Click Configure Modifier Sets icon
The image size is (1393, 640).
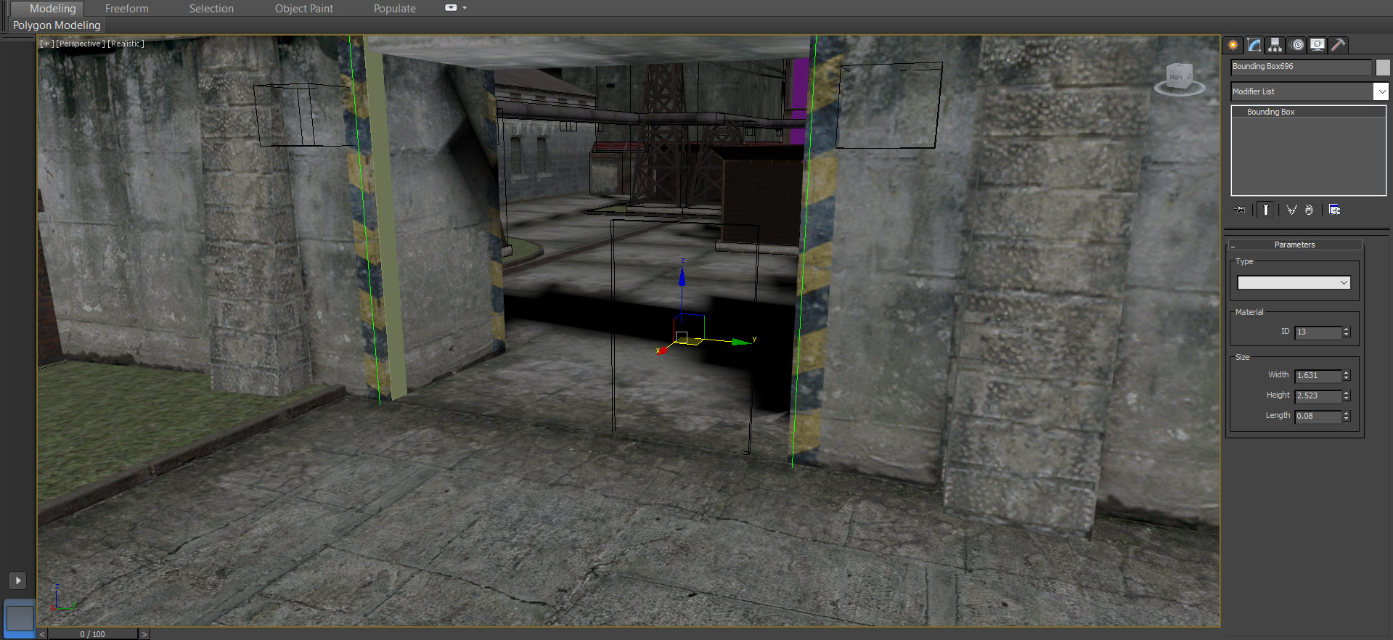click(x=1334, y=210)
